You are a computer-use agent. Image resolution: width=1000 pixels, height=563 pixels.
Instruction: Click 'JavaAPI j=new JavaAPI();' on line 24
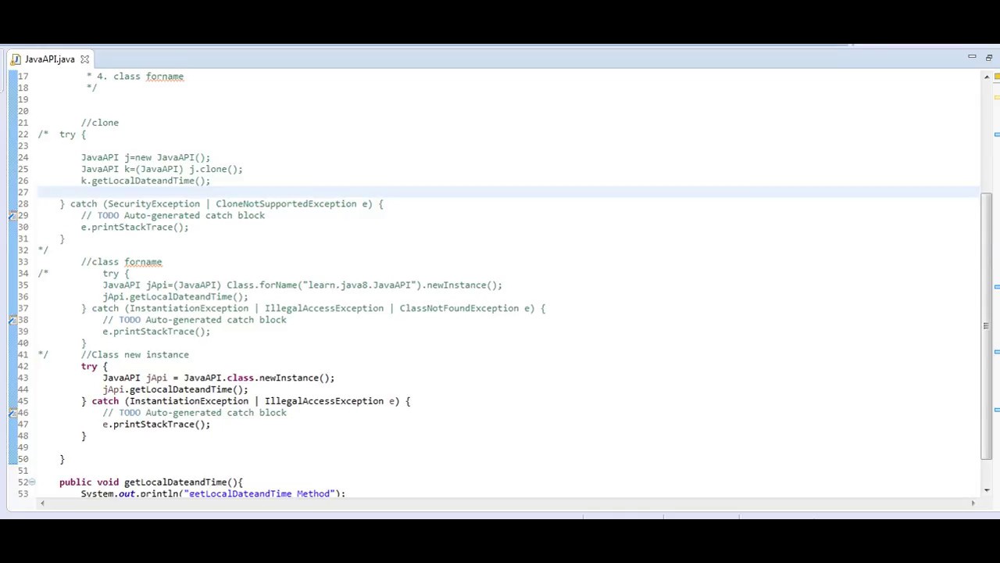click(145, 157)
